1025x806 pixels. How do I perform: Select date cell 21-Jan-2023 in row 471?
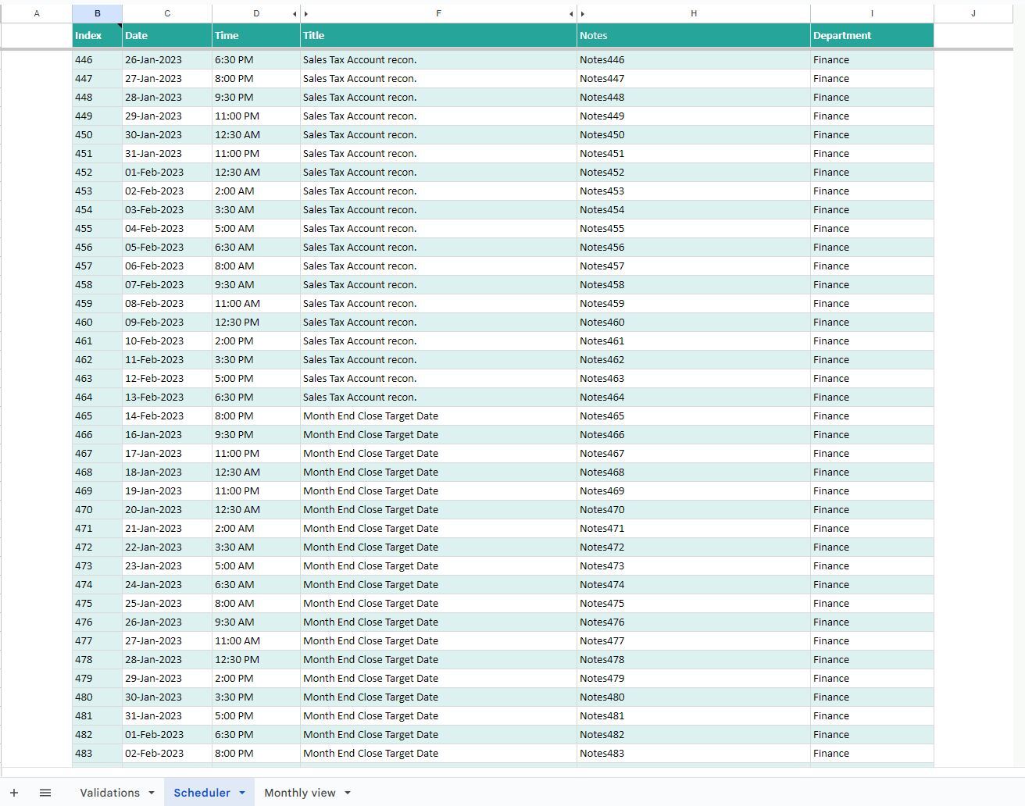click(167, 529)
